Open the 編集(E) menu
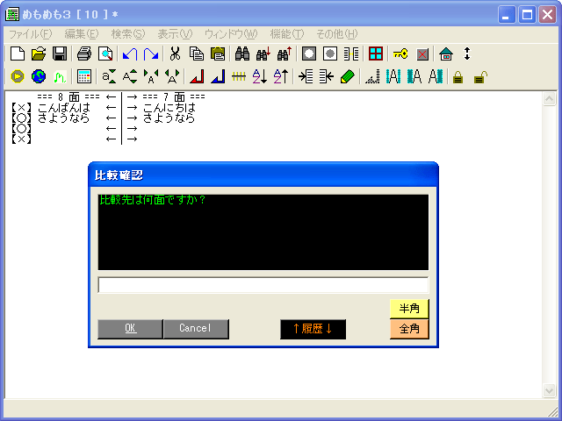The width and height of the screenshot is (562, 421). coord(82,34)
